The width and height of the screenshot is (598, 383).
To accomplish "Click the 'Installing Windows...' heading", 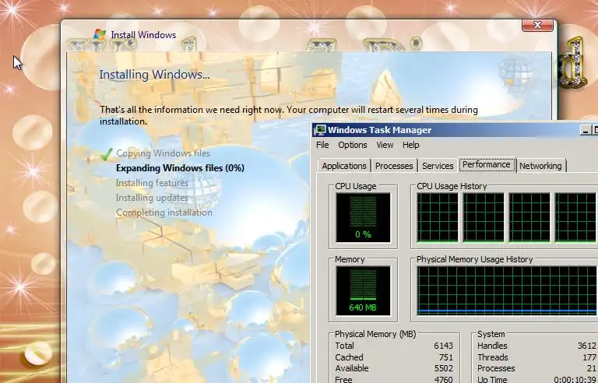I will click(154, 75).
